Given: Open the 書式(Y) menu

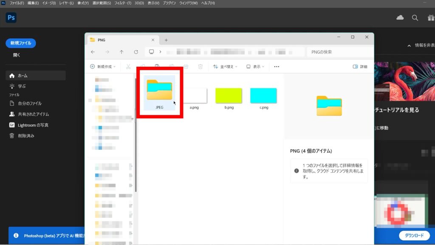Looking at the screenshot, I should [83, 3].
